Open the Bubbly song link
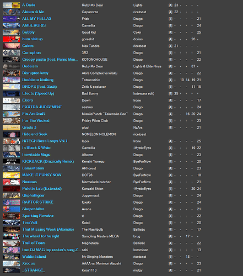The height and width of the screenshot is (276, 243). click(x=28, y=33)
